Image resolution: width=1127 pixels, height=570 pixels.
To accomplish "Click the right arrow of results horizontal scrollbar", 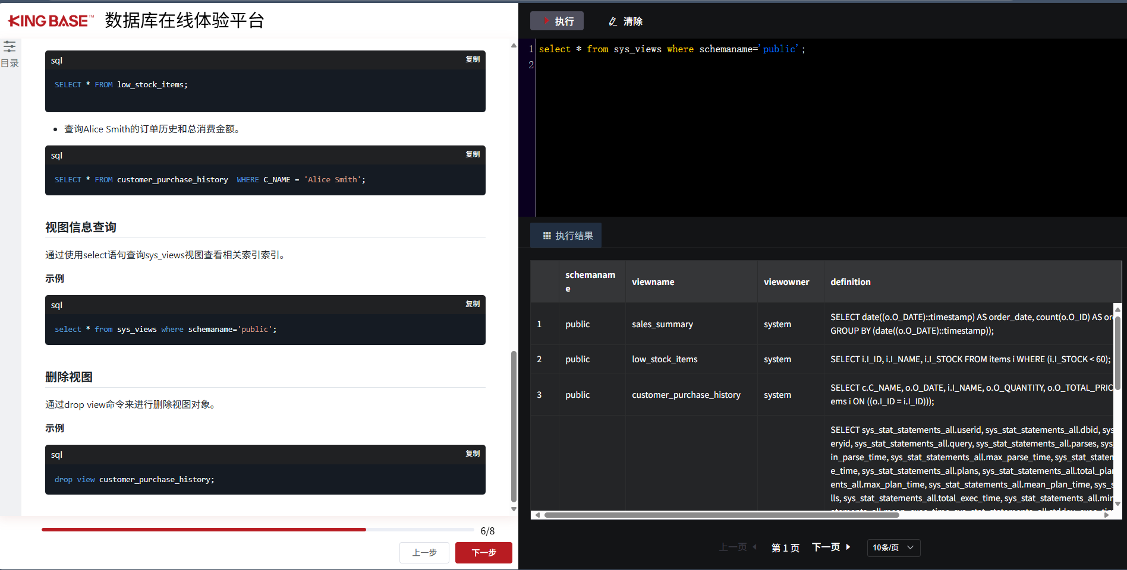I will point(1106,515).
